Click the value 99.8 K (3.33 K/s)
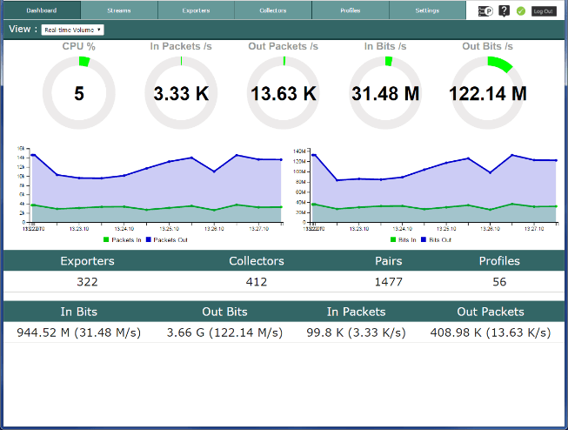Viewport: 568px width, 430px height. click(356, 333)
